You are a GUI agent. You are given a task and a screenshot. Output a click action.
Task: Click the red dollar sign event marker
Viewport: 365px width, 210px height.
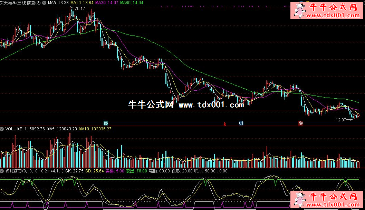225,123
